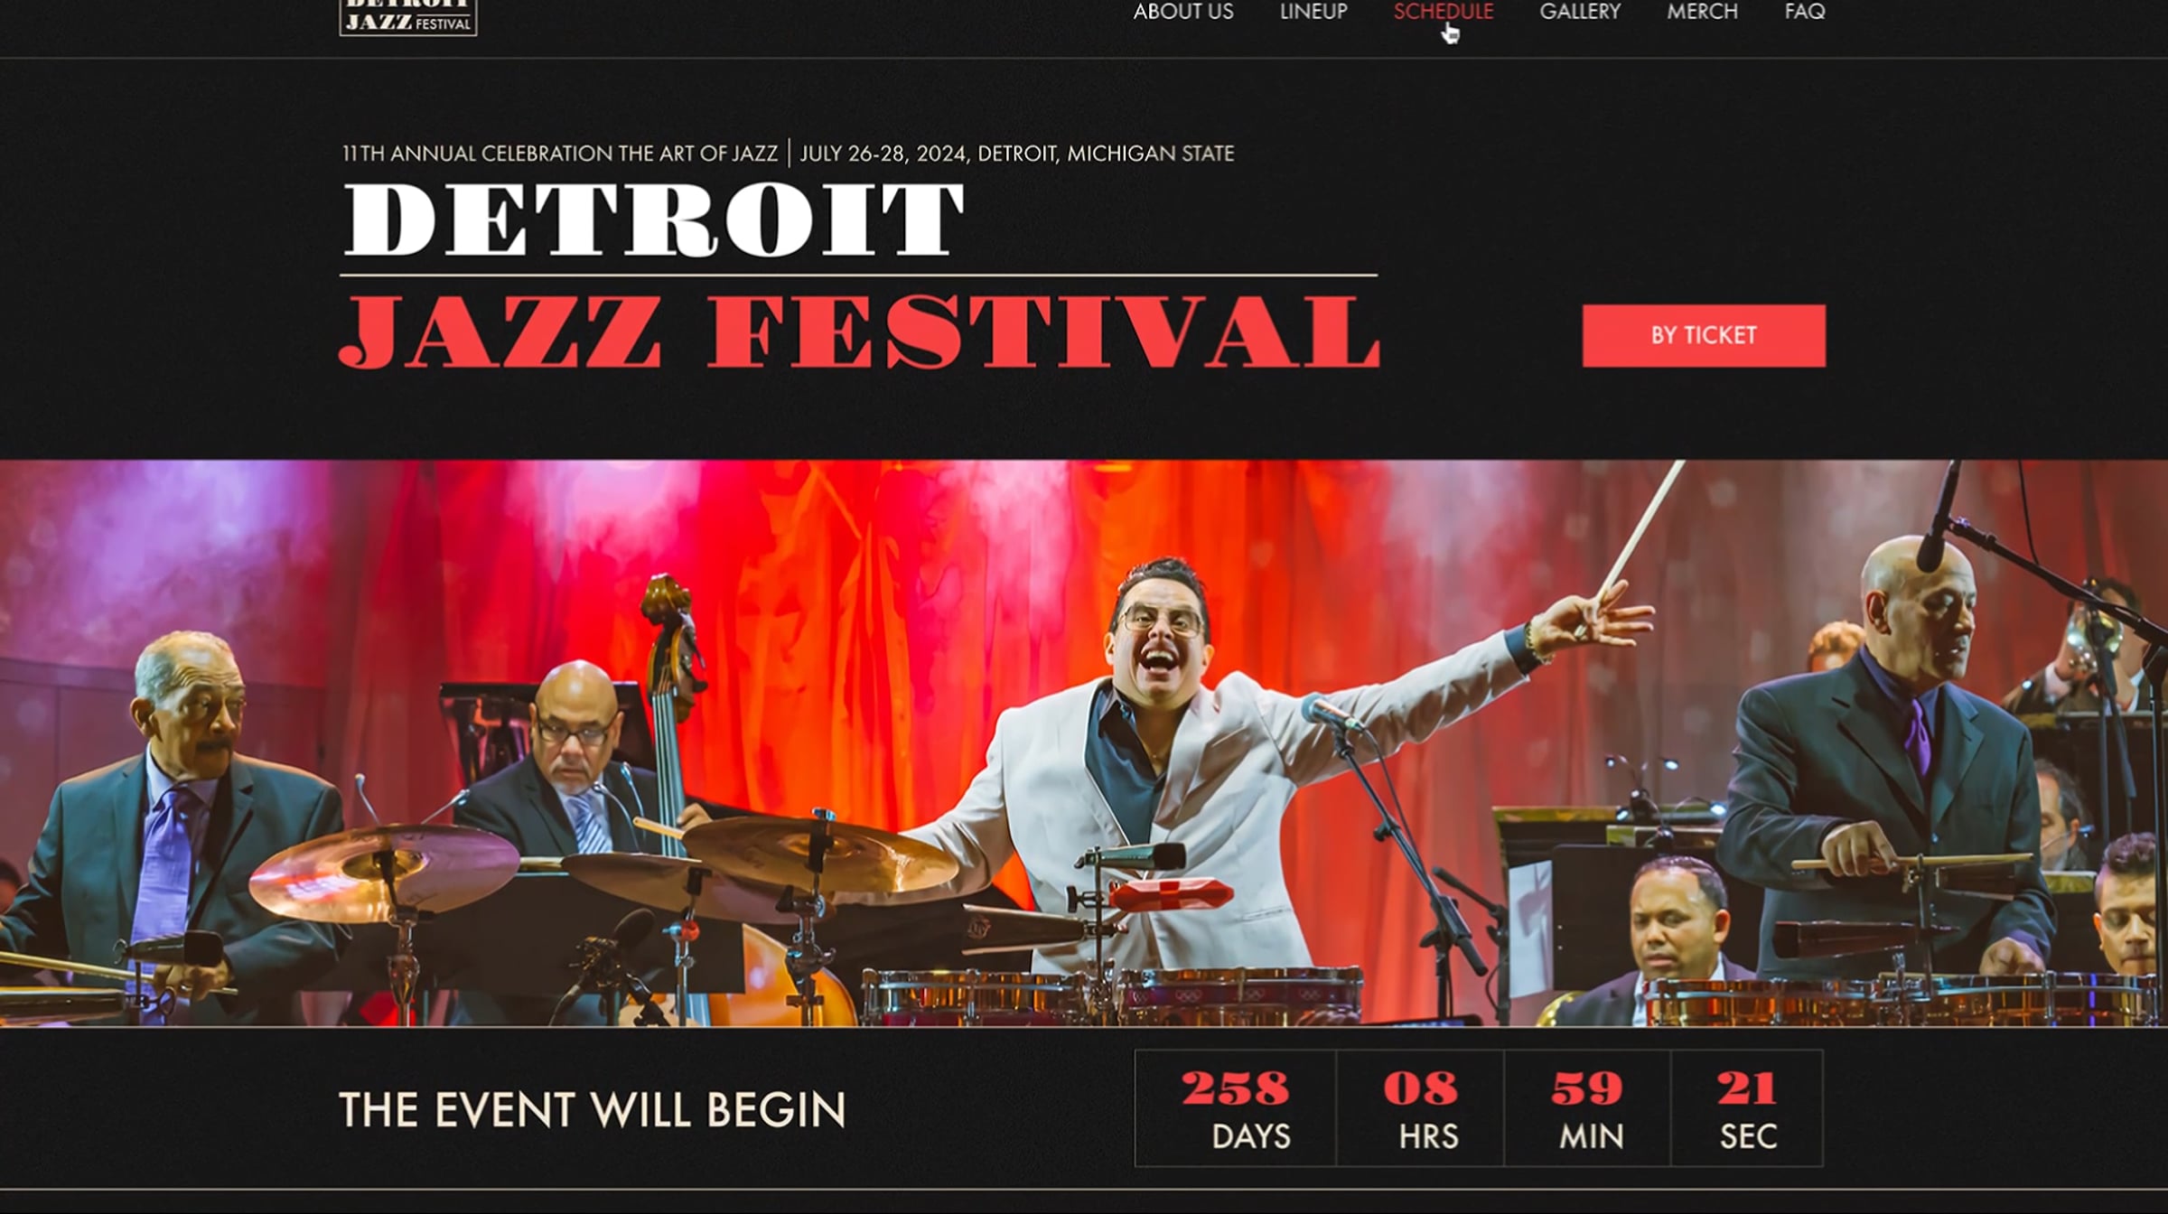Click the red BY TICKET button
Screen dimensions: 2168x1214
click(x=1704, y=335)
